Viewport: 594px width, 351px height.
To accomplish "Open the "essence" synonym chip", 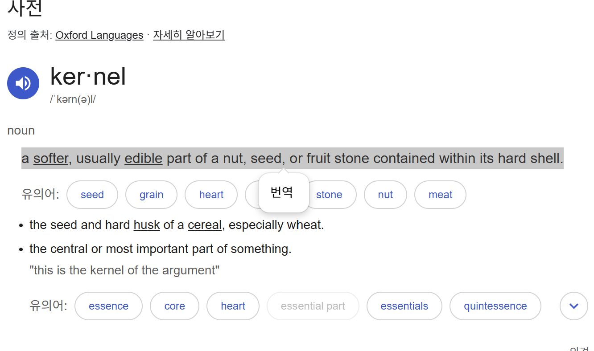I will click(108, 306).
